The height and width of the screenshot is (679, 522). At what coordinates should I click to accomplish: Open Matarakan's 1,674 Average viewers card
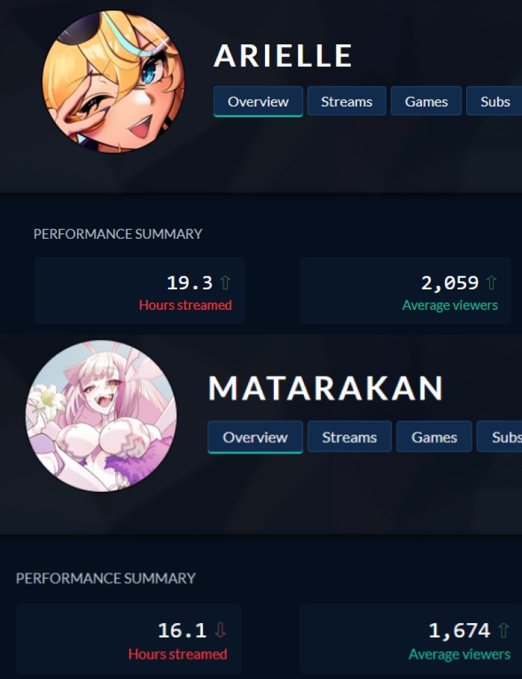coord(411,638)
